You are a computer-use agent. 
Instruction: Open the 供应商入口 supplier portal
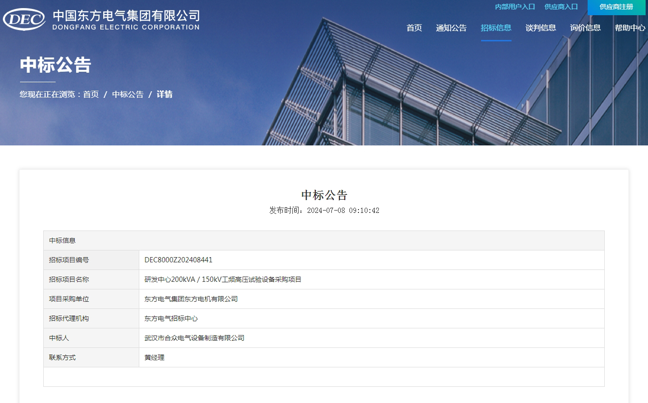[561, 7]
